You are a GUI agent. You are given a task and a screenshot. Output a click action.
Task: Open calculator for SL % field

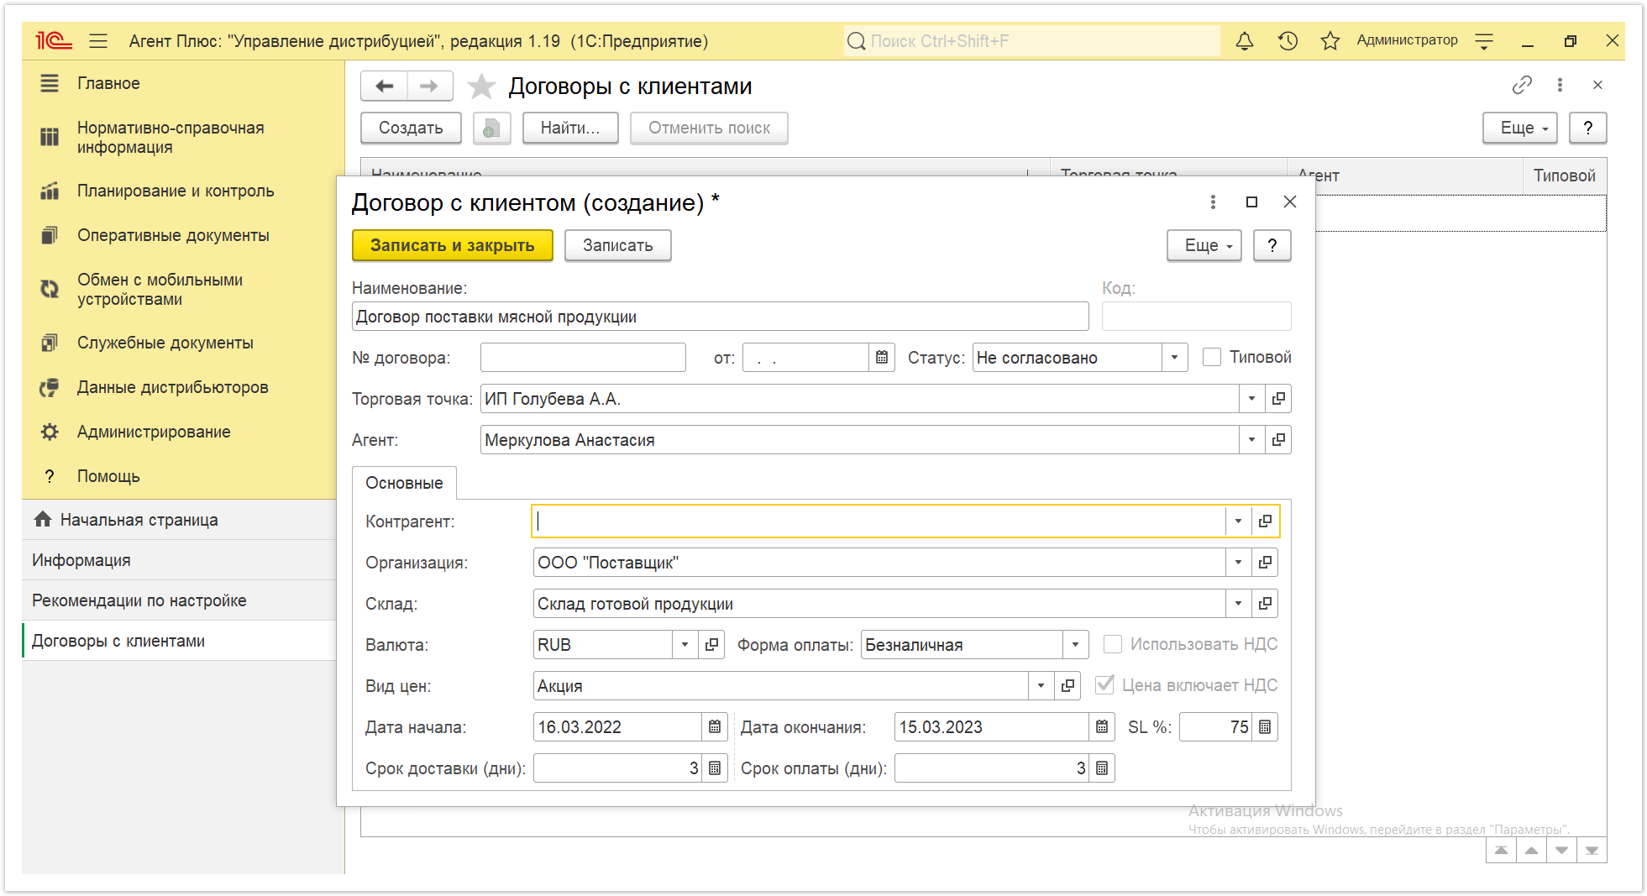(1265, 727)
